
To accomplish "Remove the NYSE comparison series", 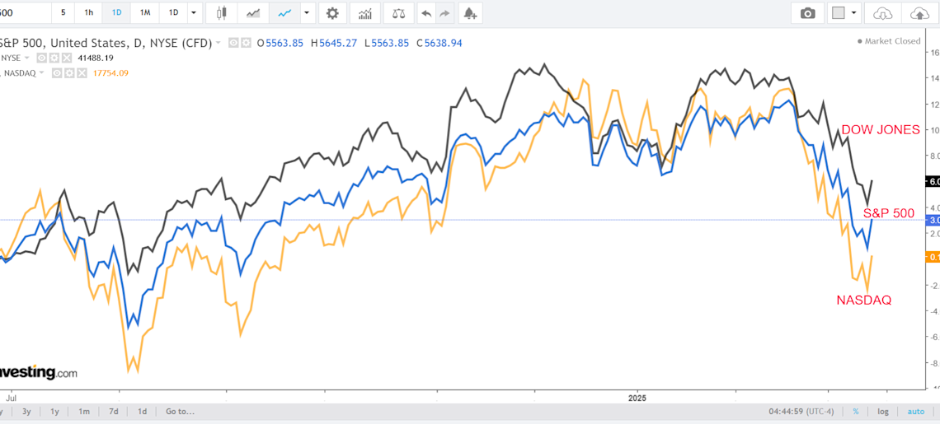I will pos(66,58).
